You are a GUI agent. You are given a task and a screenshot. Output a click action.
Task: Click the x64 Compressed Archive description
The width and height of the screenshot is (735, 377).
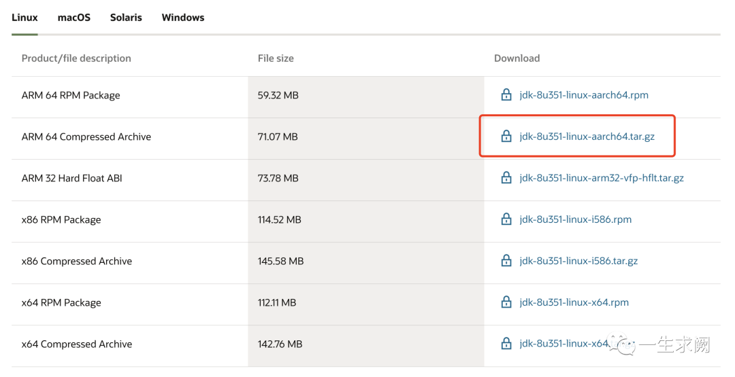pyautogui.click(x=77, y=344)
